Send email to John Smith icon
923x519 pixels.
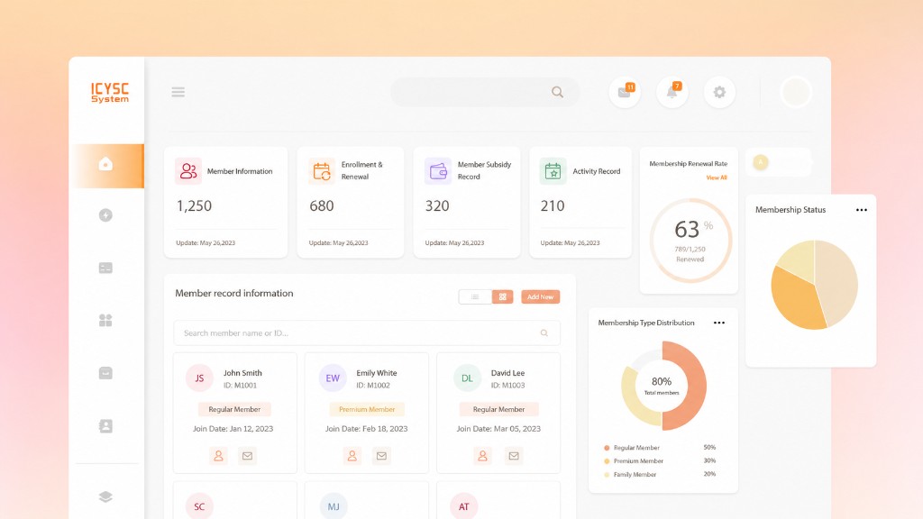coord(247,455)
